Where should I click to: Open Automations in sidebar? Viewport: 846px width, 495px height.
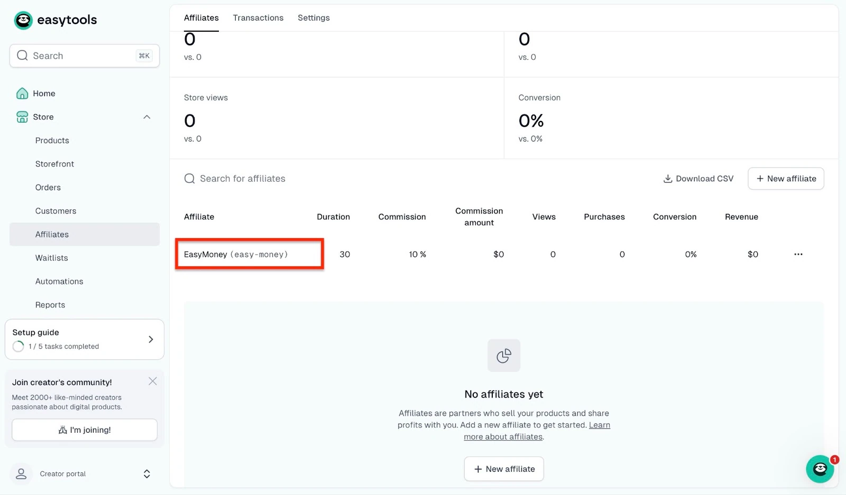pyautogui.click(x=59, y=282)
